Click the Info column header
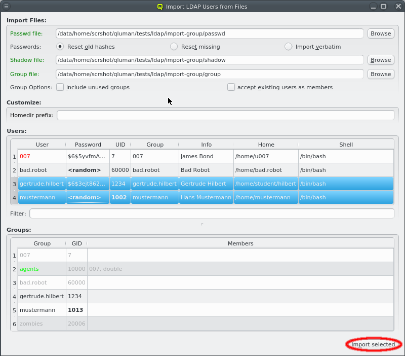This screenshot has height=356, width=405. tap(206, 145)
